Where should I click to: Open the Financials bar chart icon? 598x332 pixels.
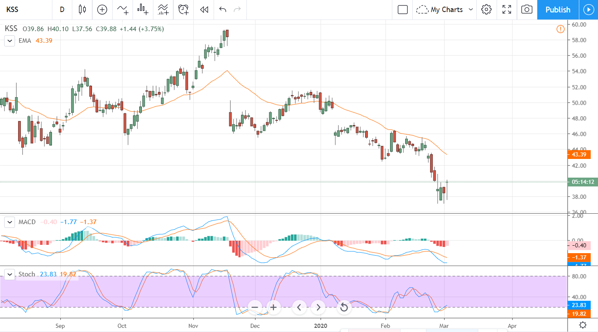[x=143, y=10]
